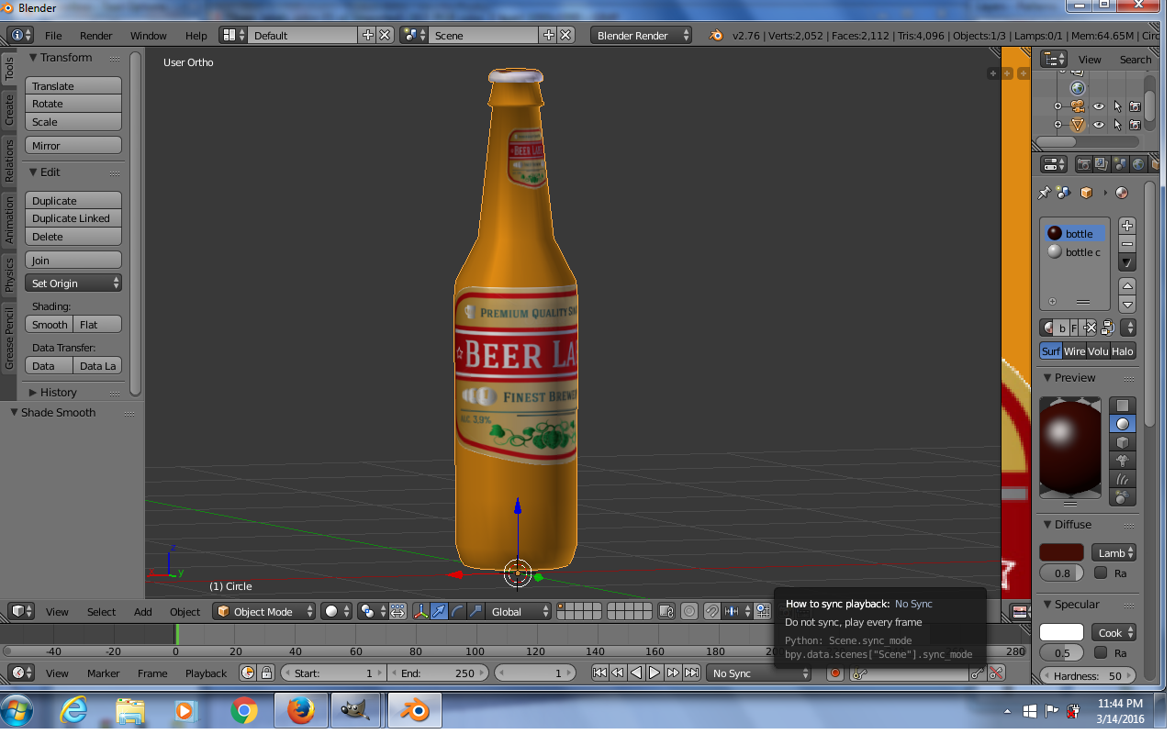Open Render properties camera tab

[1083, 164]
